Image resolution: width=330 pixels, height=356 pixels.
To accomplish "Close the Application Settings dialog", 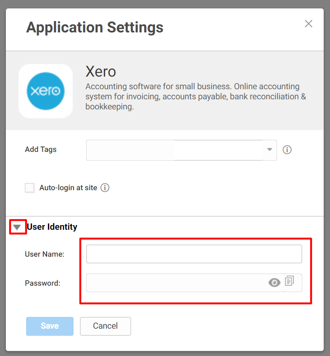I will tap(308, 24).
